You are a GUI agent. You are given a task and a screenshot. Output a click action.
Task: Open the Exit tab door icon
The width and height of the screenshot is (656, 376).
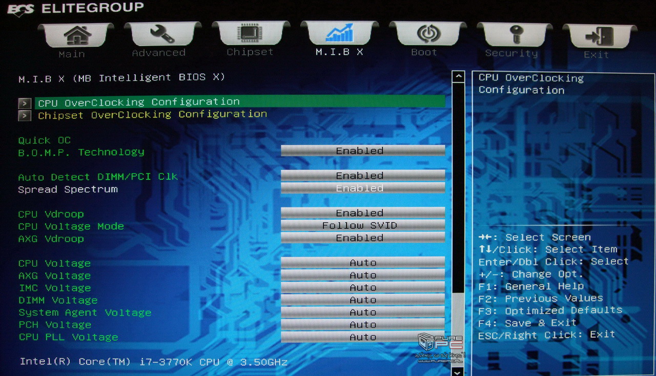pos(599,36)
